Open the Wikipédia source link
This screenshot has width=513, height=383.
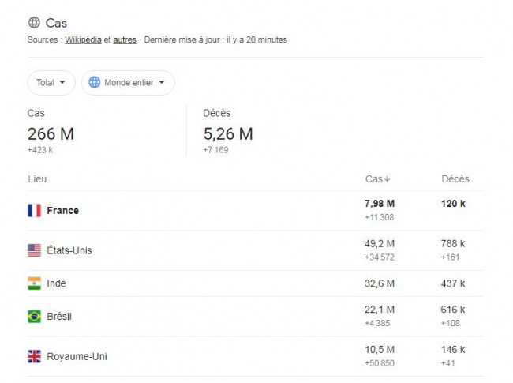tap(83, 39)
